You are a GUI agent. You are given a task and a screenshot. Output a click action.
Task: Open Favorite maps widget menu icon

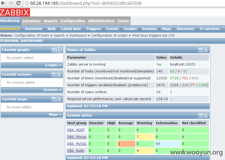tap(54, 99)
